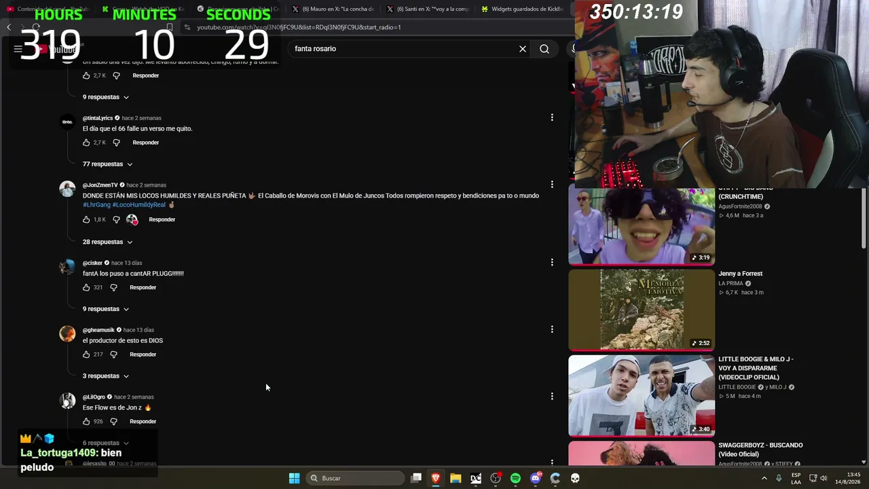Reply to the @ghearmusik comment

click(143, 355)
